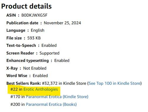Click the ASIN value B0DKJWXG5F
148x112 pixels.
pos(34,15)
